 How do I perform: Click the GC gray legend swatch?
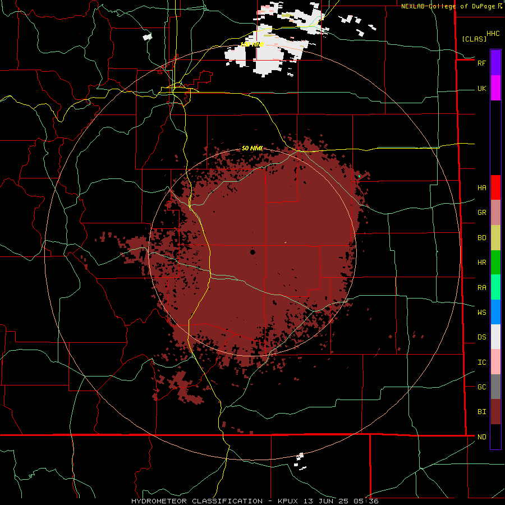pos(495,387)
